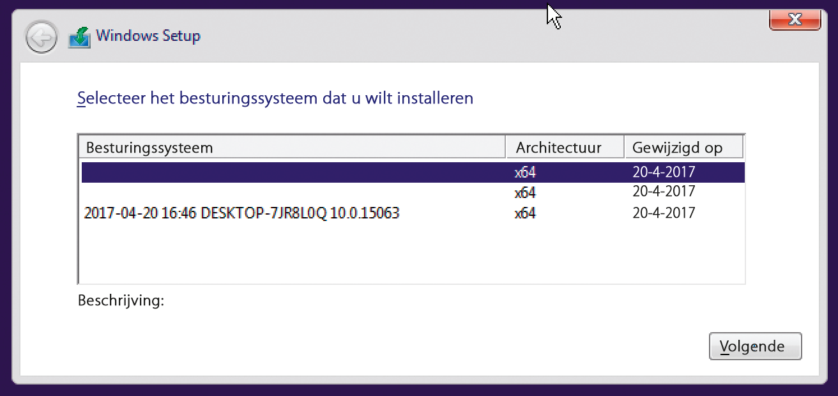Click x64 in the highlighted row
838x396 pixels.
(x=525, y=172)
